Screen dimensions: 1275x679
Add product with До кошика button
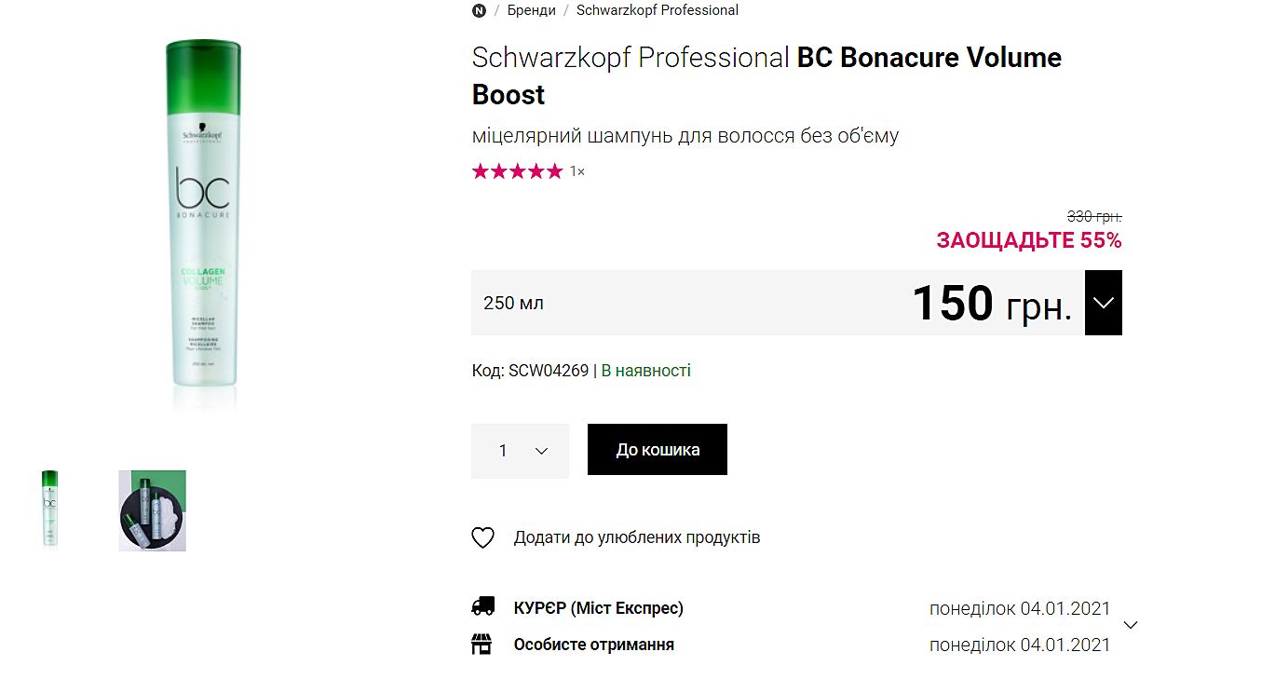coord(658,450)
